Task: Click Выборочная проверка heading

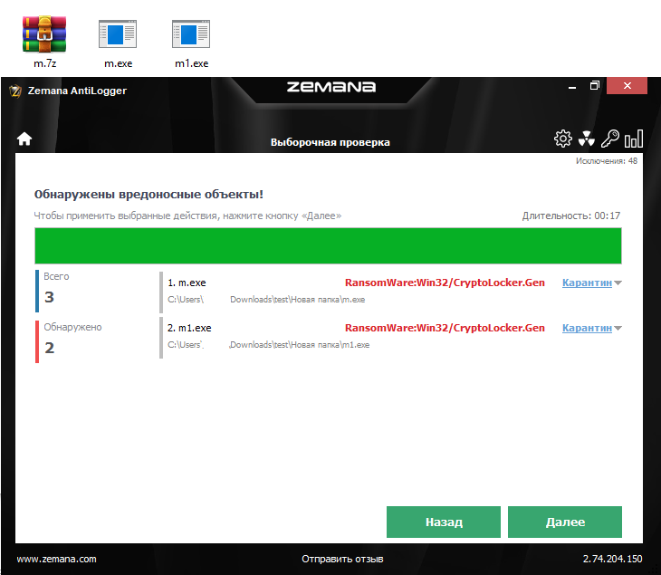Action: click(x=330, y=142)
